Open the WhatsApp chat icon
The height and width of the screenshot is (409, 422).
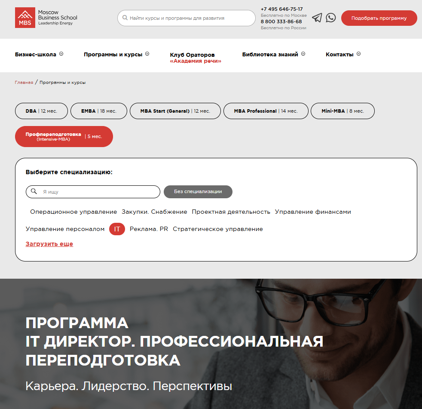330,18
